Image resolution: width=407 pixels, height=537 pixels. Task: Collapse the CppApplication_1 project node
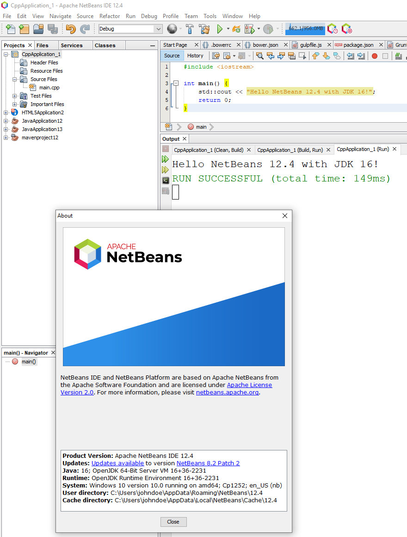tap(6, 54)
